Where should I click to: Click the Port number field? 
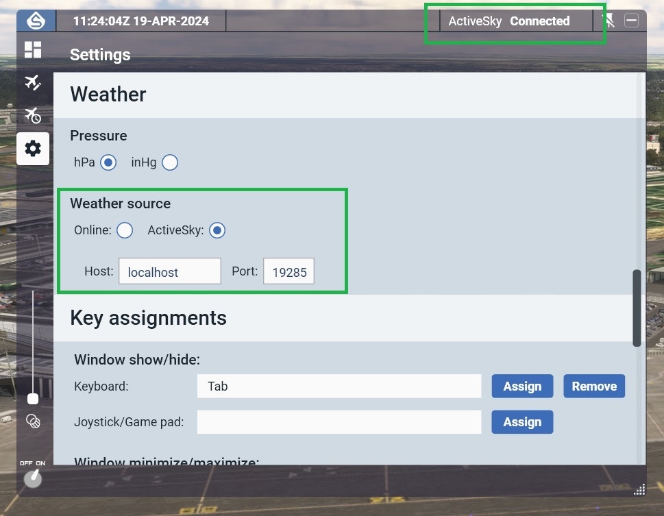click(288, 271)
